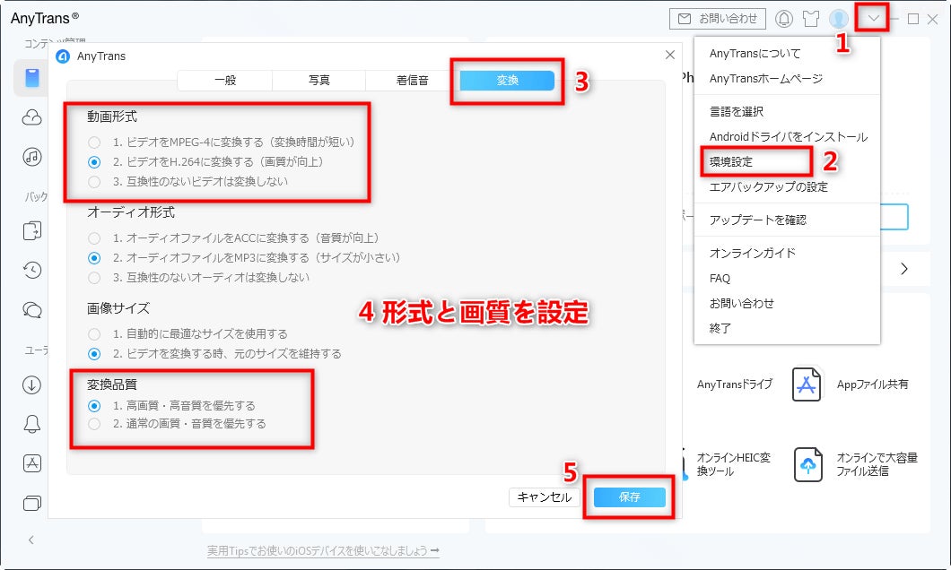Screen dimensions: 951x570
Task: Click the media downloader sidebar icon
Action: pyautogui.click(x=31, y=384)
